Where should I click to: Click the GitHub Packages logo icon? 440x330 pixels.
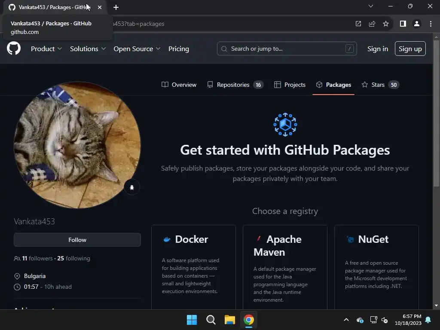tap(285, 125)
